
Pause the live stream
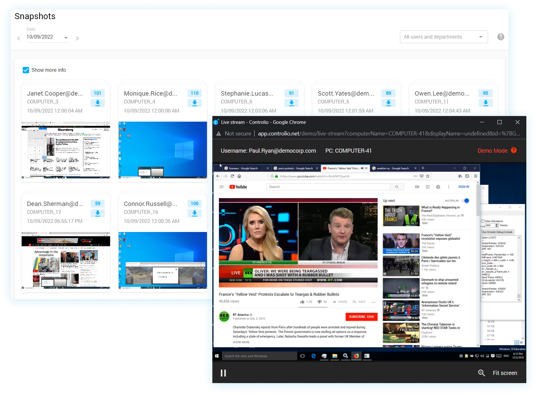(223, 373)
